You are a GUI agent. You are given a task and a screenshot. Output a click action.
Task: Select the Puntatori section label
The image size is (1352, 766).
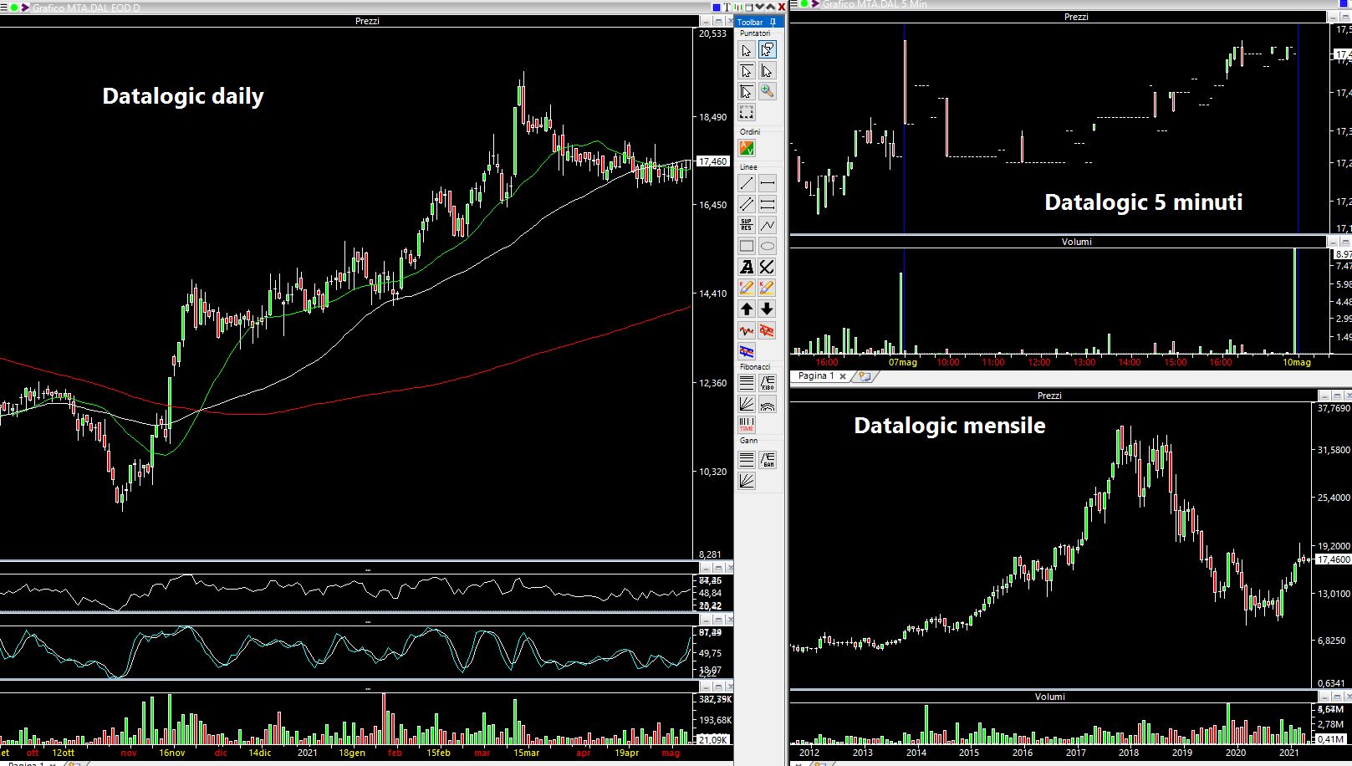point(755,33)
